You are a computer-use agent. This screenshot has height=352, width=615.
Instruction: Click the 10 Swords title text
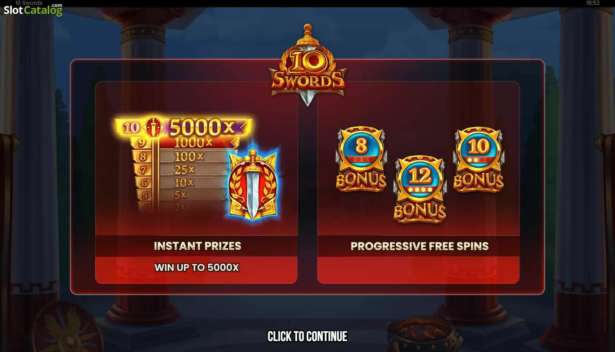click(x=29, y=3)
